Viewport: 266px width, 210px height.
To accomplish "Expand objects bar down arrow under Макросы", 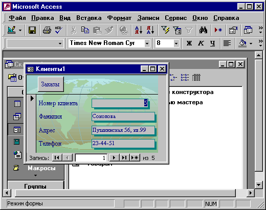I will [35, 175].
